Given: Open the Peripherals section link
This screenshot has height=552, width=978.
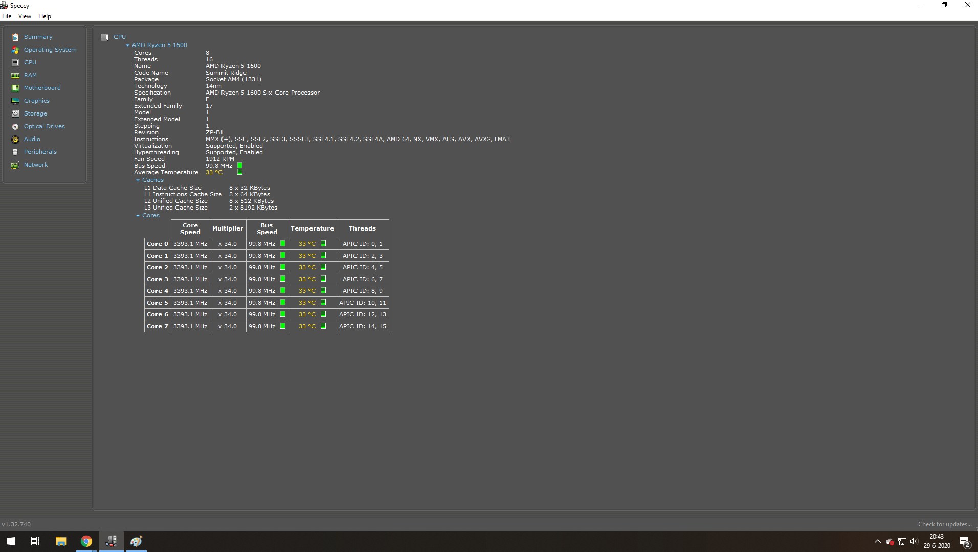Looking at the screenshot, I should pyautogui.click(x=40, y=152).
